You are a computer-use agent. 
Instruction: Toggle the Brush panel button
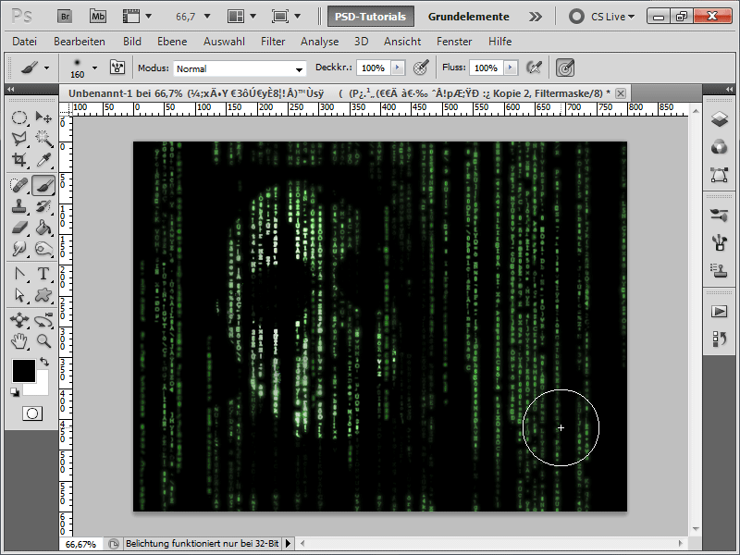pos(117,68)
